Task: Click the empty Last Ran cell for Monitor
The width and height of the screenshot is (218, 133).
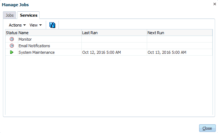Action: 114,39
